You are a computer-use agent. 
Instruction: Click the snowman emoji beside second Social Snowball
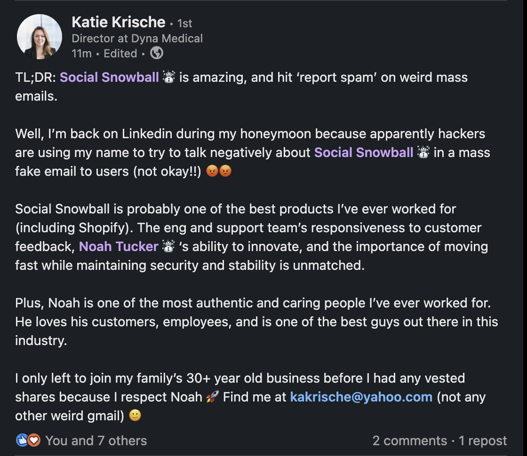pyautogui.click(x=423, y=152)
